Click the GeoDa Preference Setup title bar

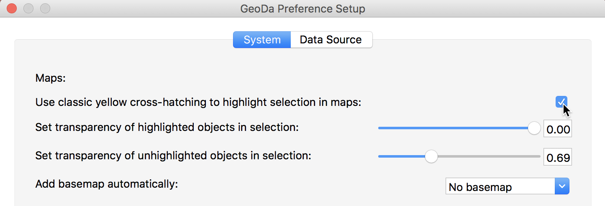pyautogui.click(x=302, y=8)
